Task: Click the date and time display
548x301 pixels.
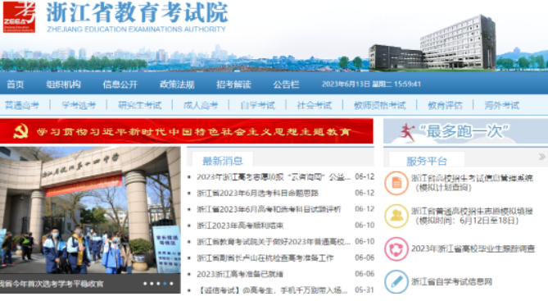Action: click(x=371, y=84)
